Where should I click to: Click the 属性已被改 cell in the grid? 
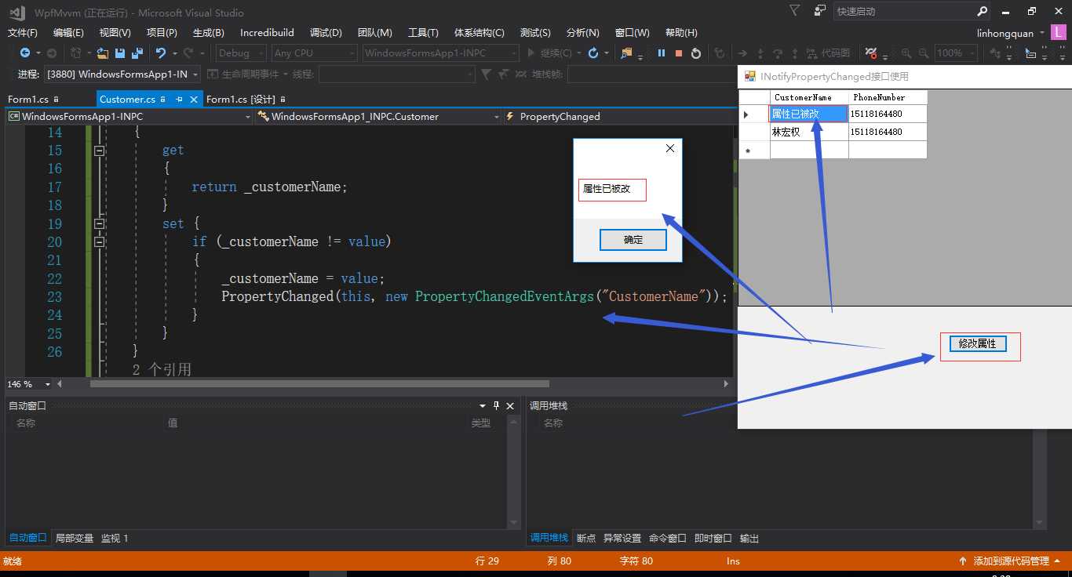click(809, 114)
